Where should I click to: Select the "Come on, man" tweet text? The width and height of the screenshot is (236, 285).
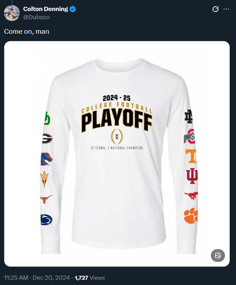click(x=27, y=32)
